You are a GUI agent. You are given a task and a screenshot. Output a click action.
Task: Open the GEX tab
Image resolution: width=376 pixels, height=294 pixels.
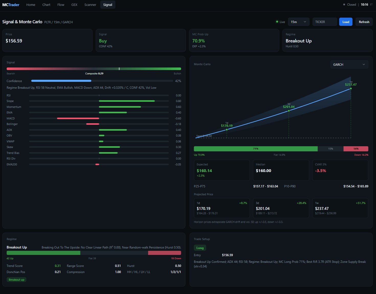(x=74, y=5)
